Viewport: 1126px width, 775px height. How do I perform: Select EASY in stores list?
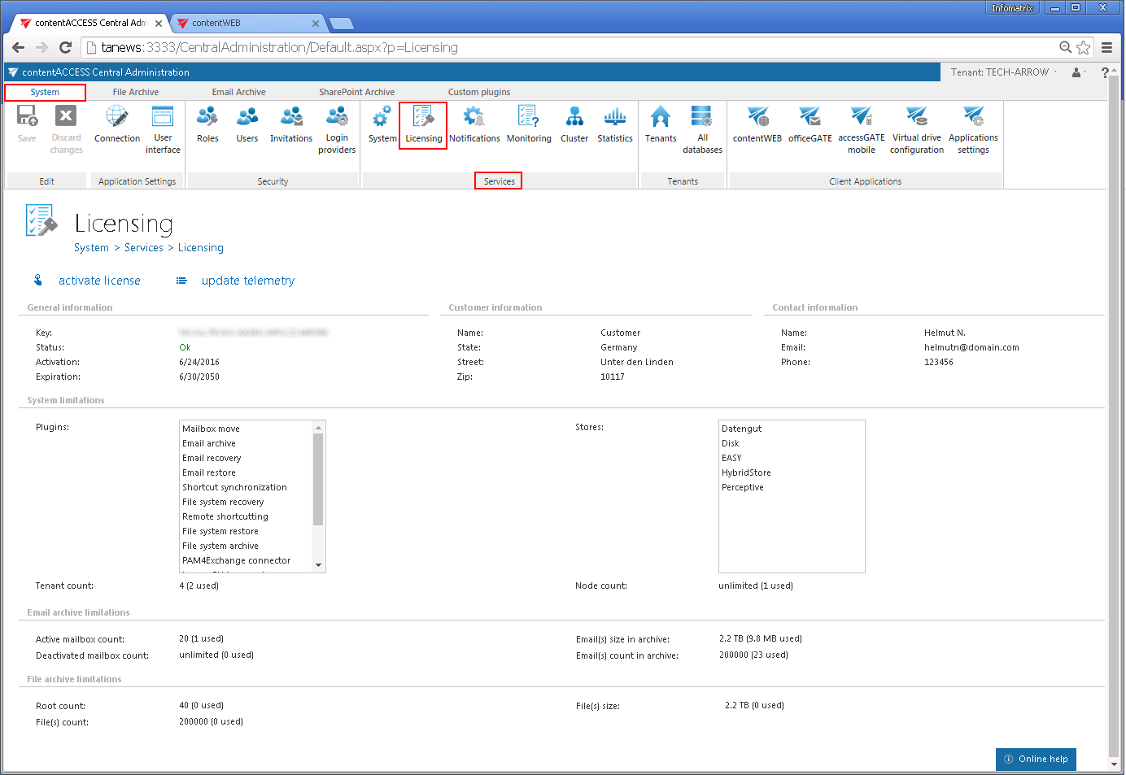click(x=731, y=458)
